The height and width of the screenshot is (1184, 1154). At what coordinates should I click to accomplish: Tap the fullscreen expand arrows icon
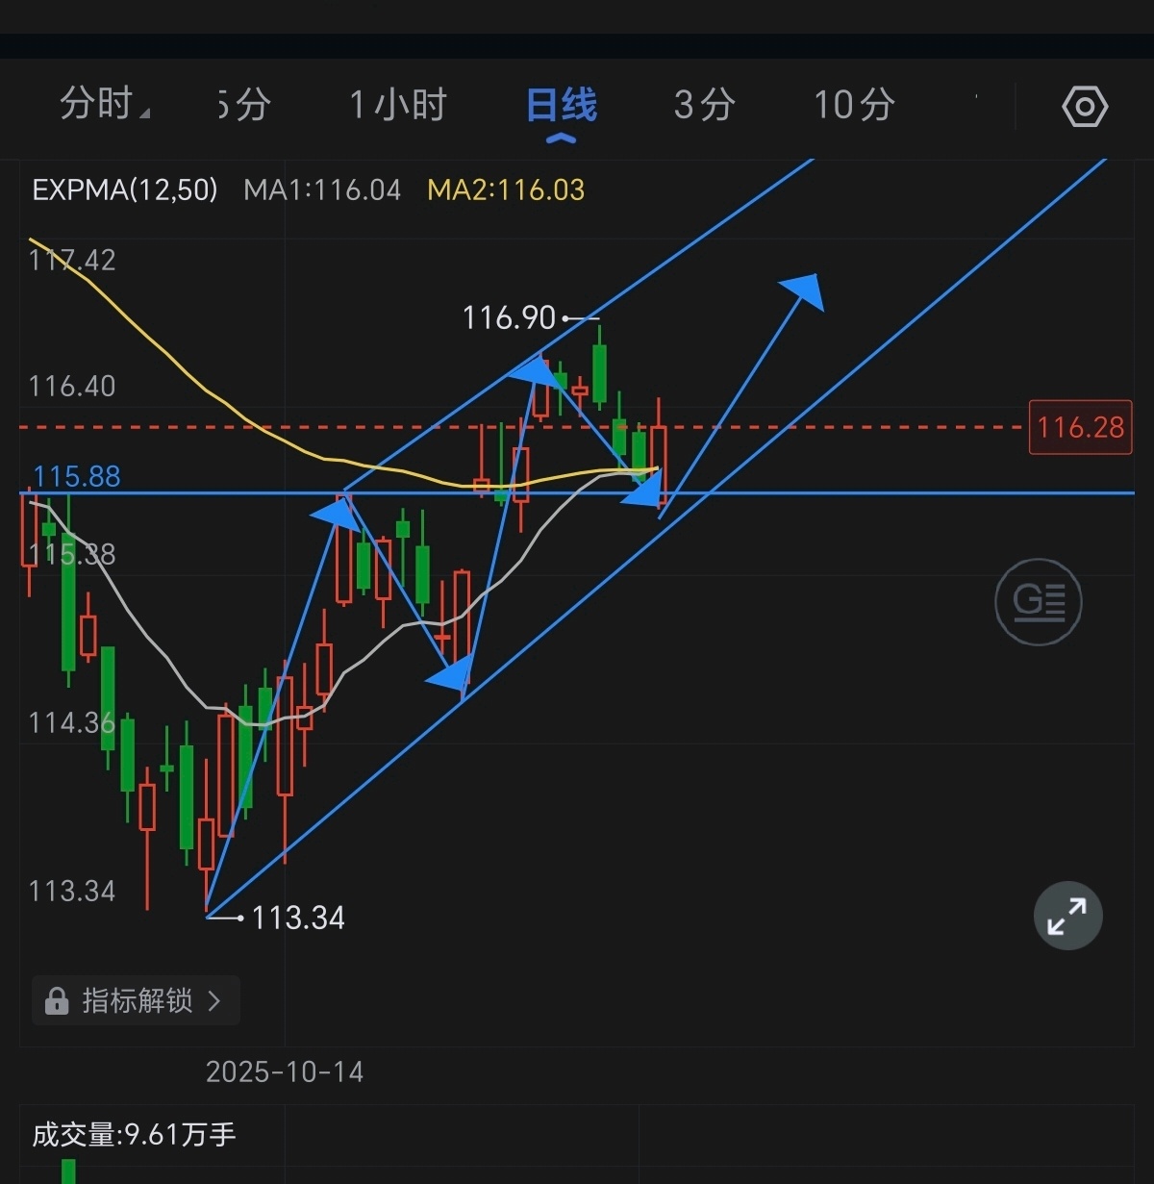1067,916
